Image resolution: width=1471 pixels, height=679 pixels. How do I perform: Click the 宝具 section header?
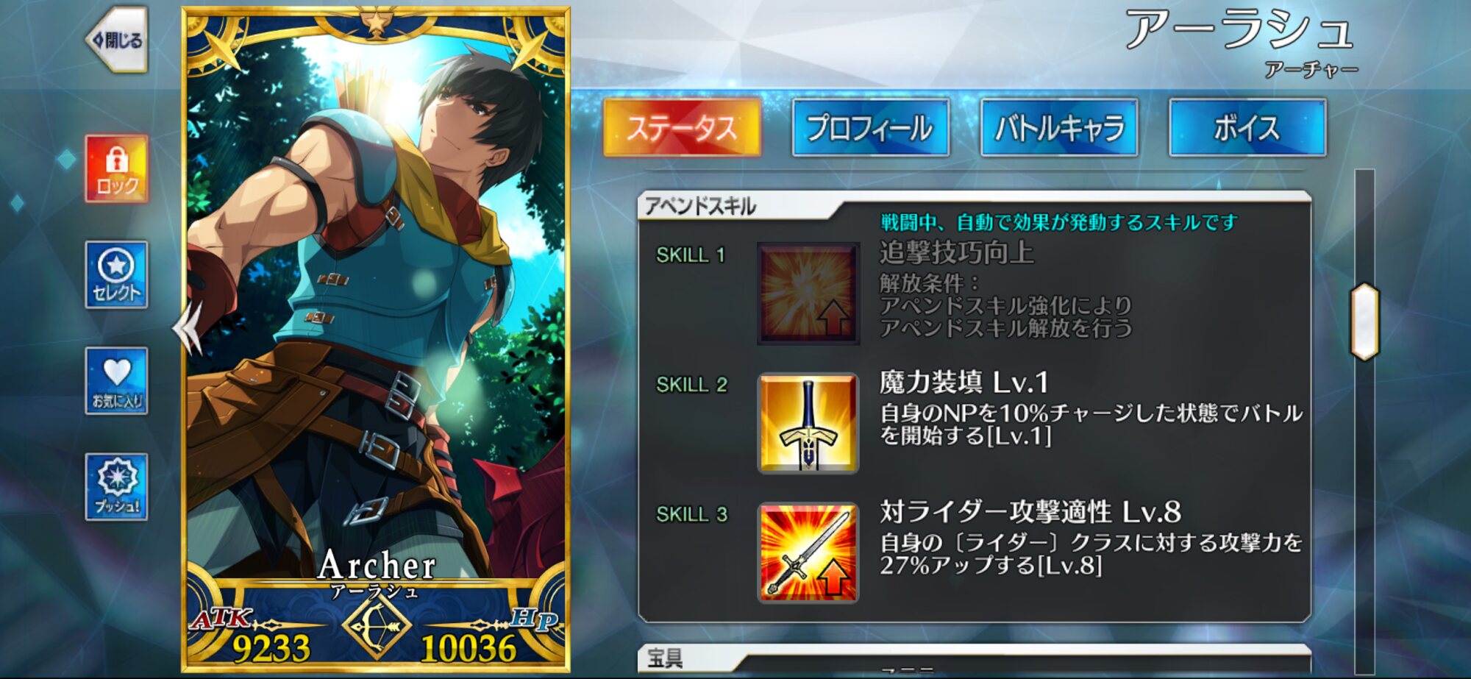666,658
